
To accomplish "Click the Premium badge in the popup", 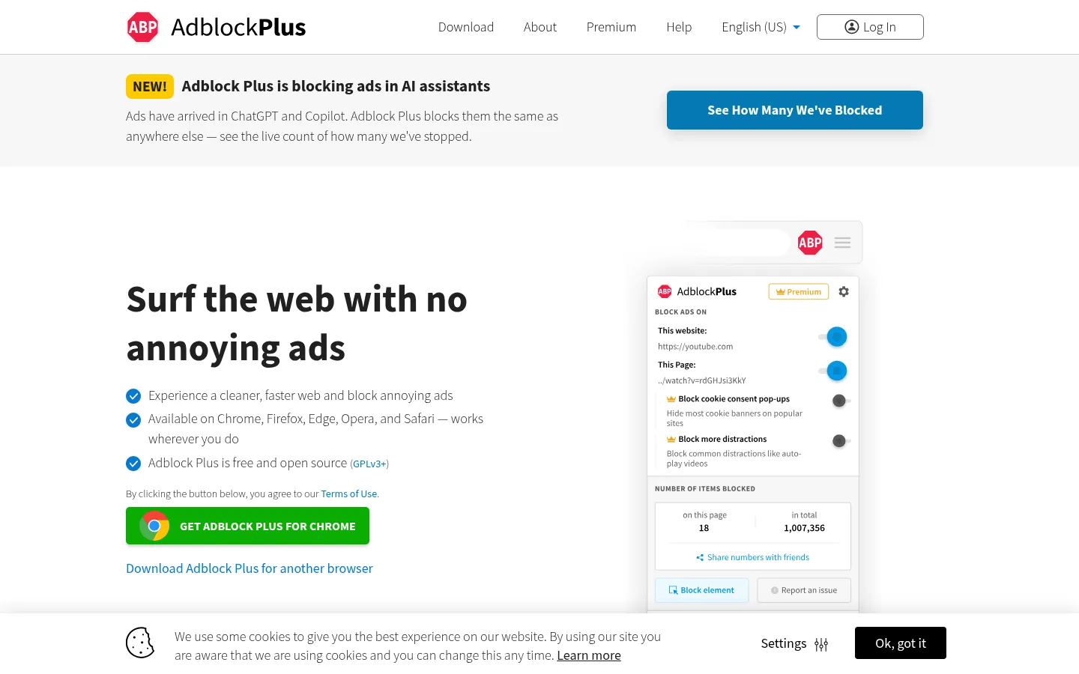I will point(799,292).
